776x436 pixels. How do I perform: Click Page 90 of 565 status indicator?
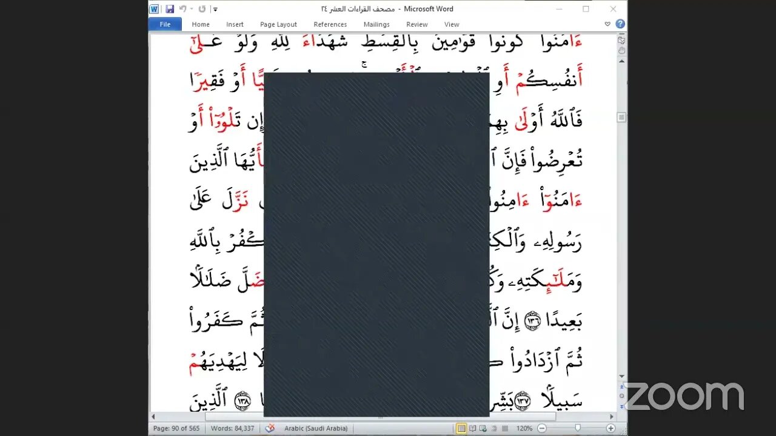point(176,429)
